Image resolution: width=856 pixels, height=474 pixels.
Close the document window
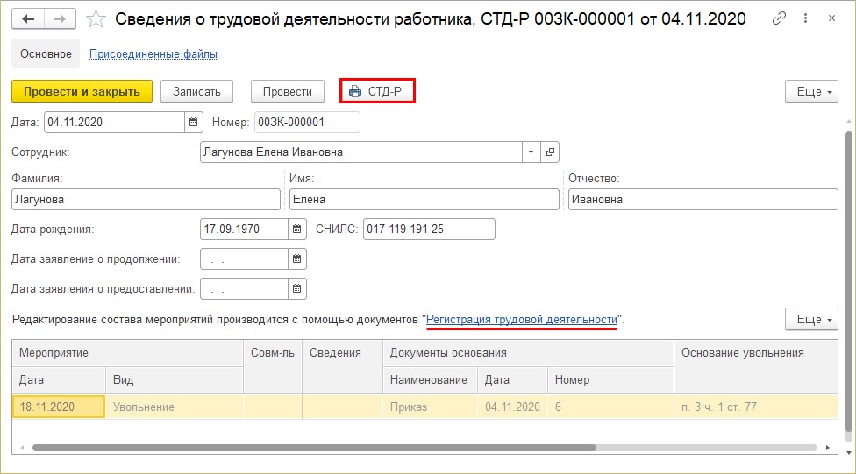[x=831, y=18]
